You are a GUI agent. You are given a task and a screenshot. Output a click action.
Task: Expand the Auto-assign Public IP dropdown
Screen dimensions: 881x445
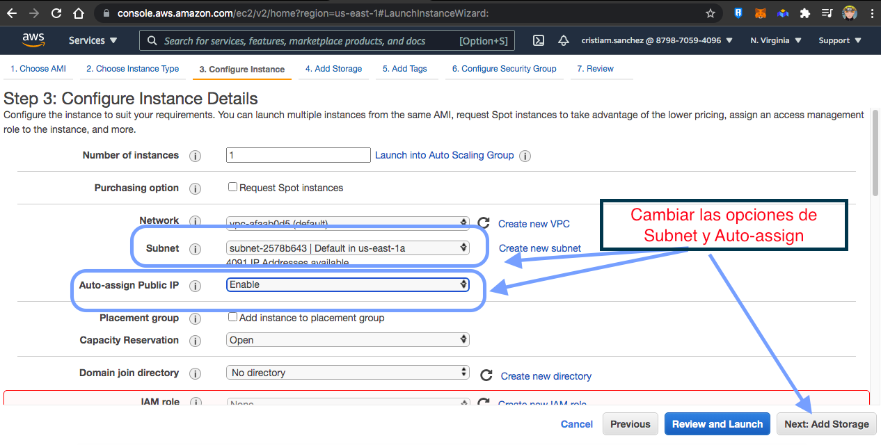[x=348, y=284]
